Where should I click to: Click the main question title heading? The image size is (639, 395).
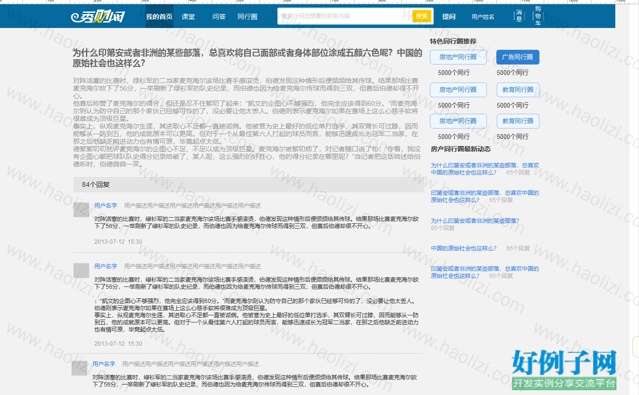coord(247,58)
